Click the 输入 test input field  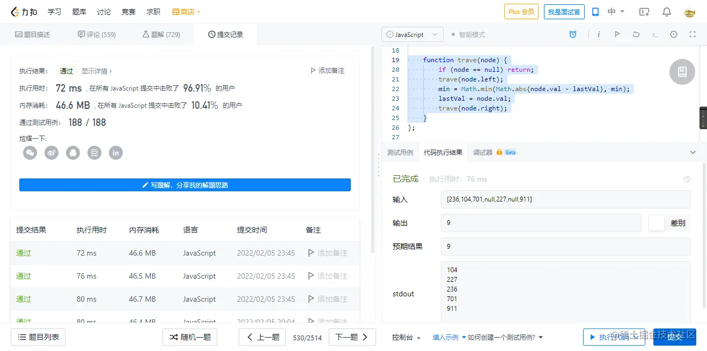coord(565,199)
